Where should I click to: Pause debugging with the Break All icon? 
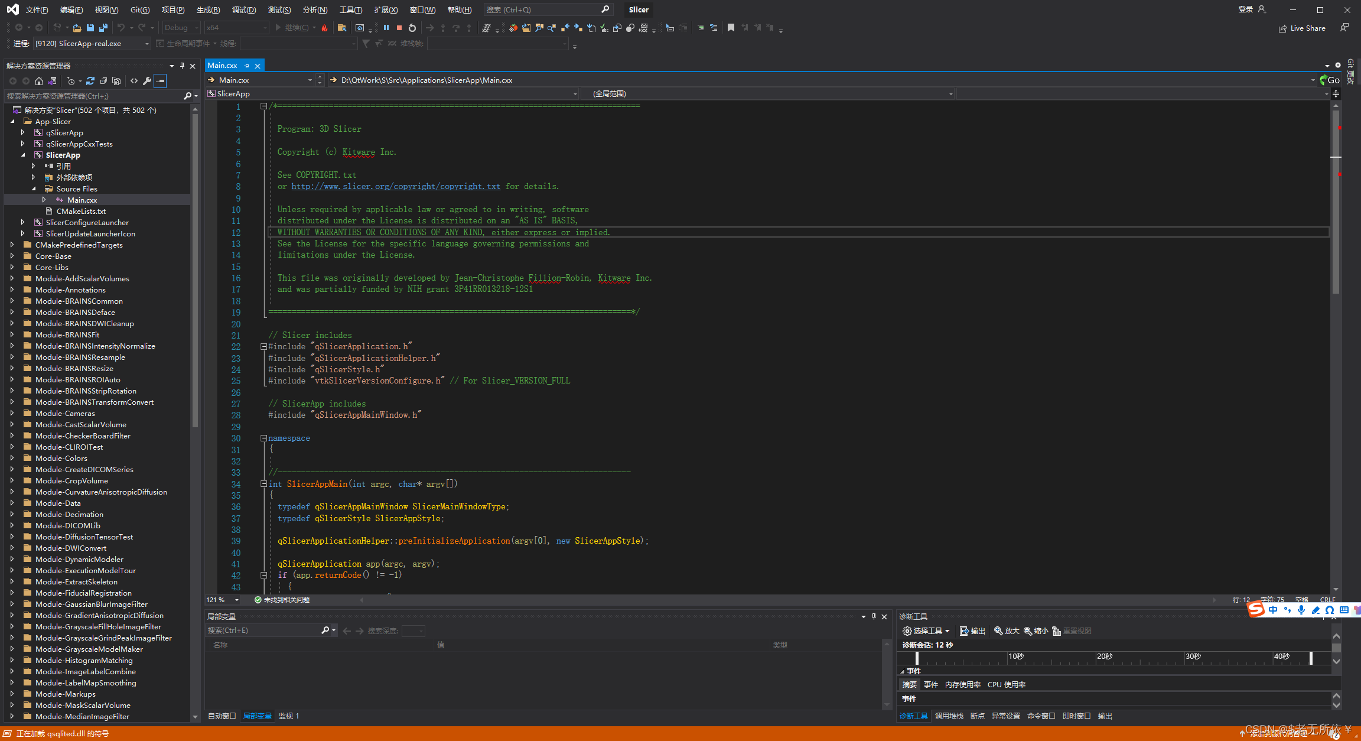pyautogui.click(x=386, y=28)
